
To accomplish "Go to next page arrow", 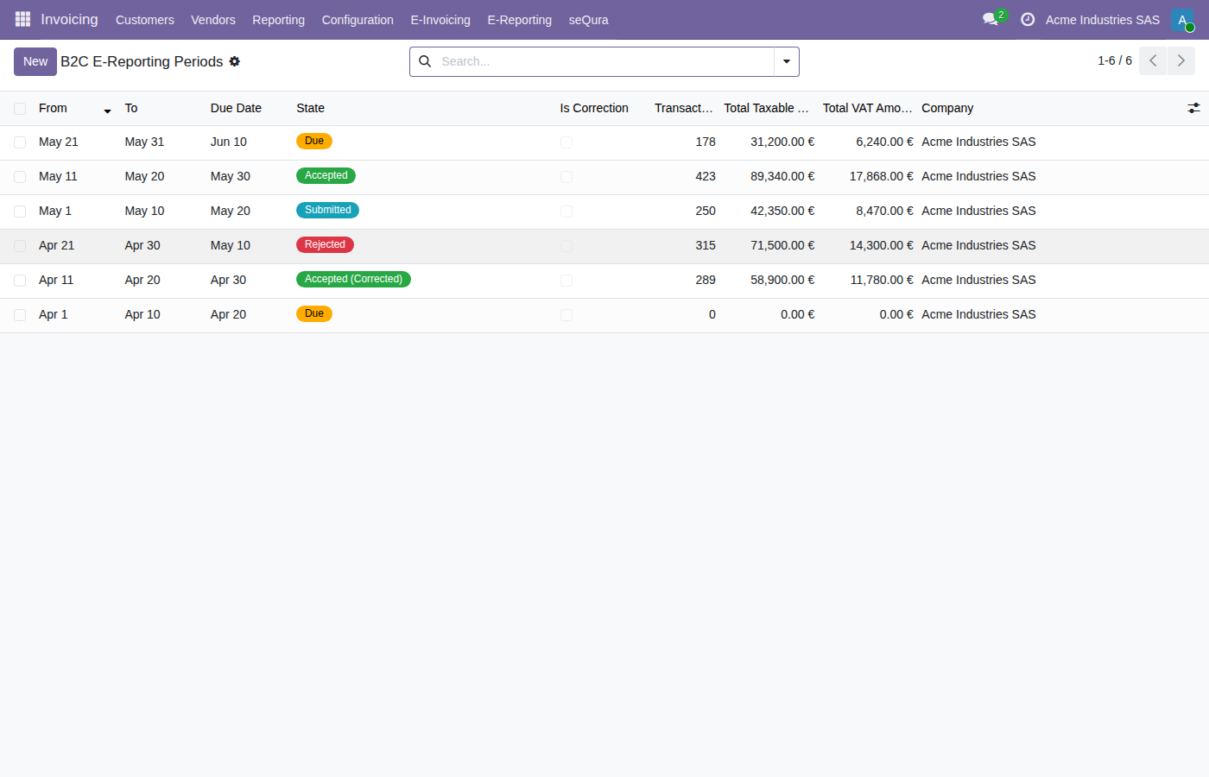I will (x=1181, y=61).
